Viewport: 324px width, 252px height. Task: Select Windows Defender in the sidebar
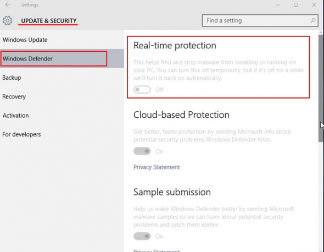[x=62, y=59]
